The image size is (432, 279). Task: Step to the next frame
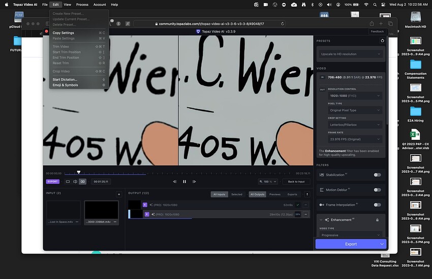[x=194, y=181]
